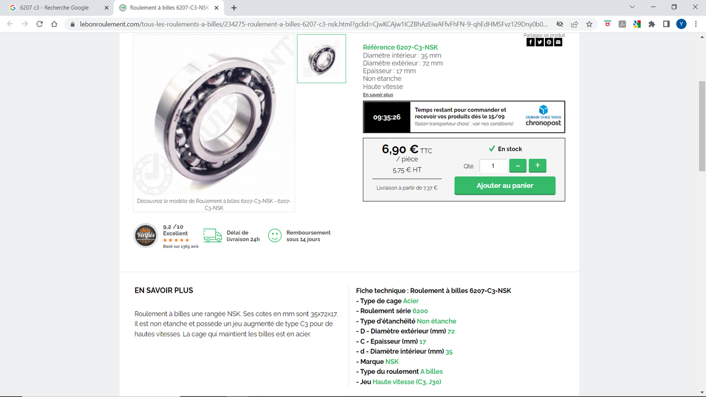The image size is (706, 397).
Task: Share product on Facebook icon
Action: [531, 42]
